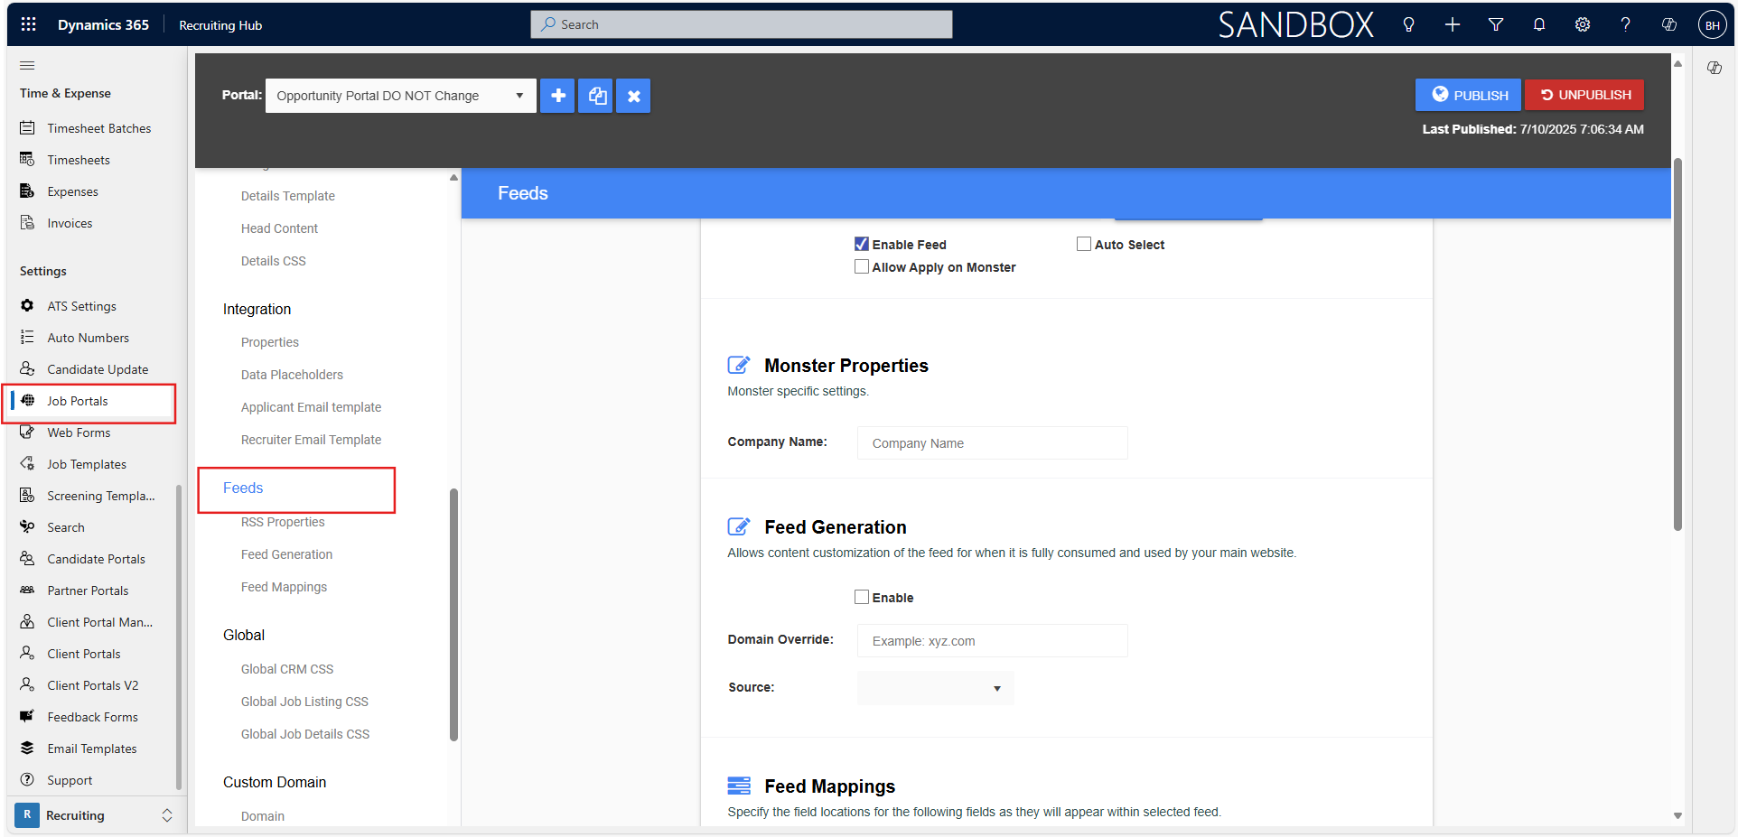This screenshot has height=837, width=1738.
Task: Click the PUBLISH button
Action: (1469, 95)
